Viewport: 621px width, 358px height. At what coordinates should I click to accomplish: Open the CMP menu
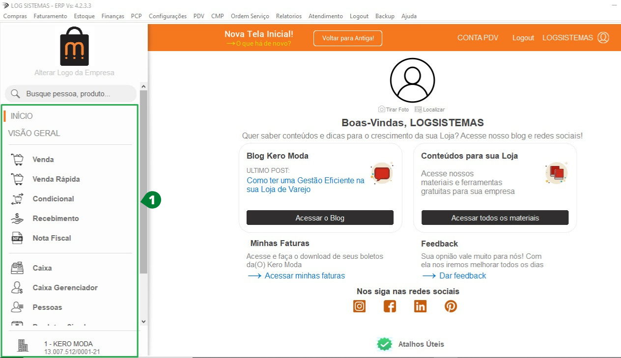tap(218, 16)
